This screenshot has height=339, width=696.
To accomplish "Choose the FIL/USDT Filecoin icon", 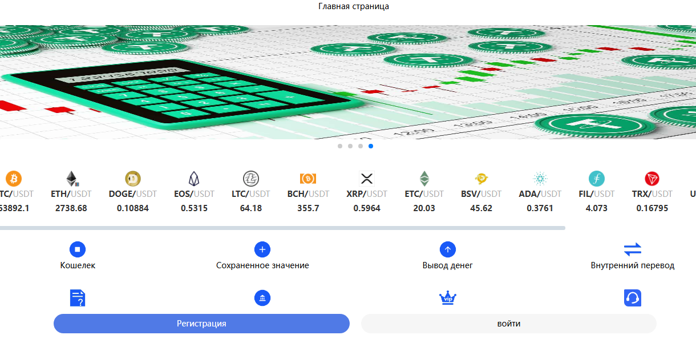I will (x=597, y=179).
